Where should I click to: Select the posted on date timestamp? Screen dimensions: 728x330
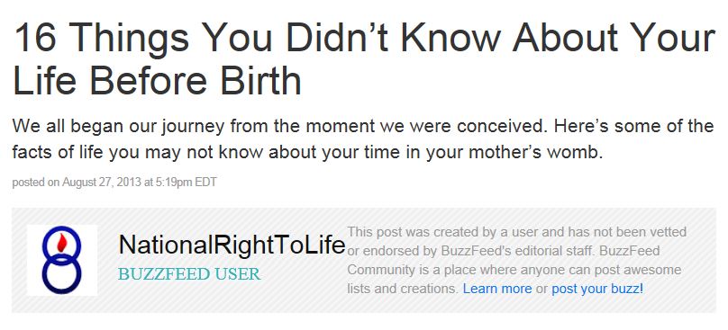pyautogui.click(x=114, y=183)
